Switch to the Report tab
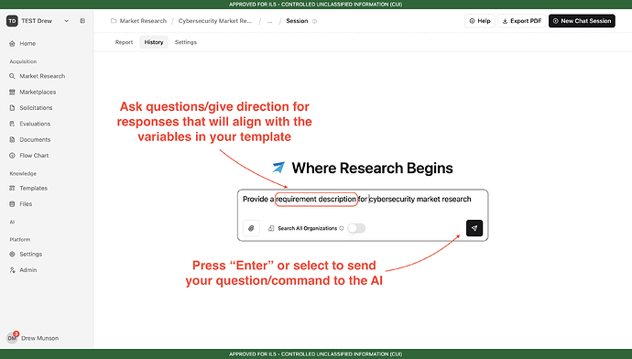Viewport: 632px width, 359px height. tap(124, 42)
